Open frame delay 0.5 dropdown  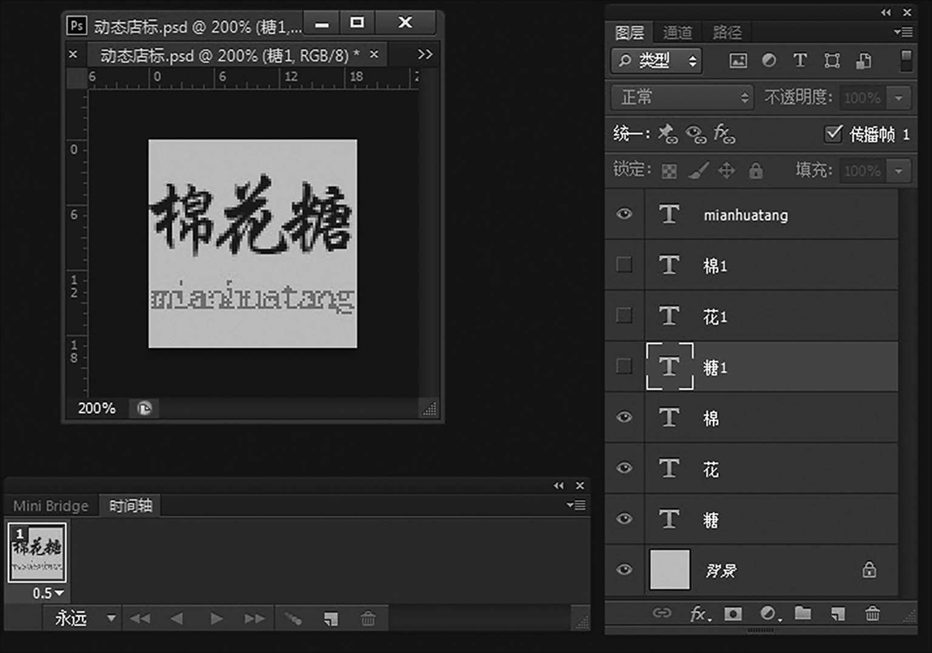click(x=48, y=593)
